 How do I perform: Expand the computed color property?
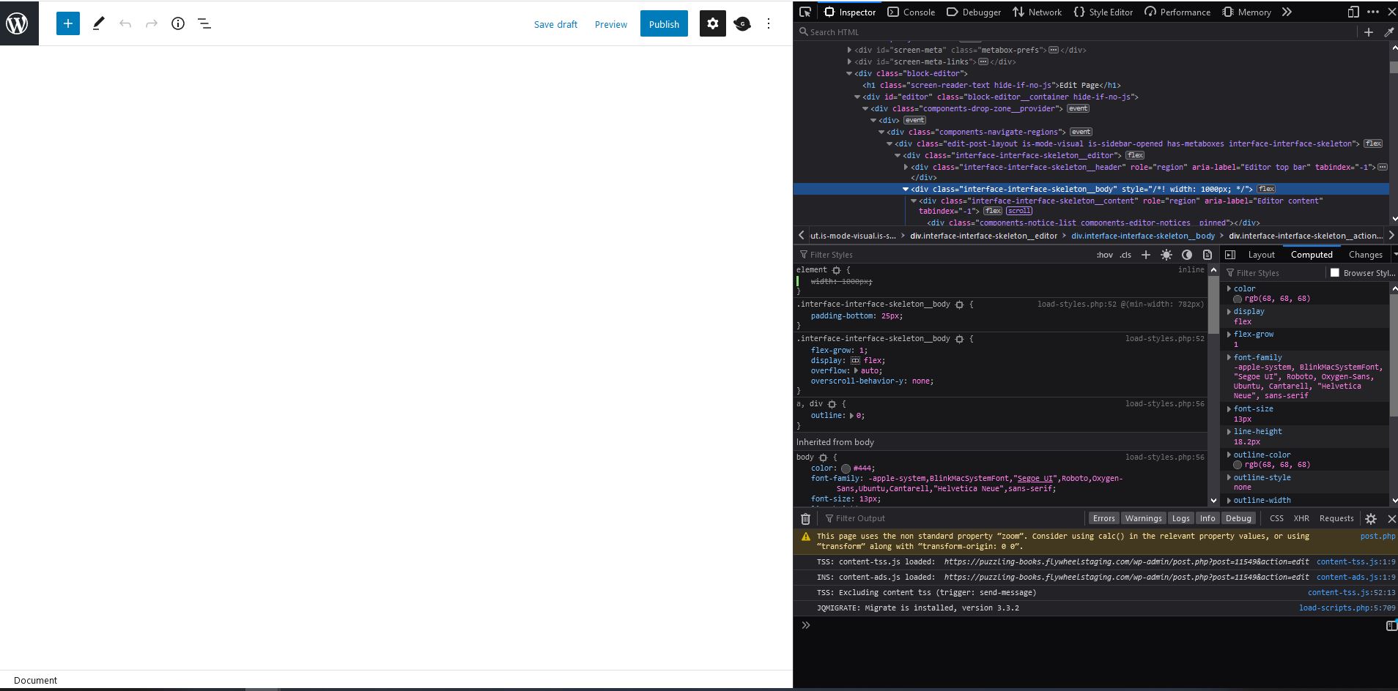click(1229, 288)
